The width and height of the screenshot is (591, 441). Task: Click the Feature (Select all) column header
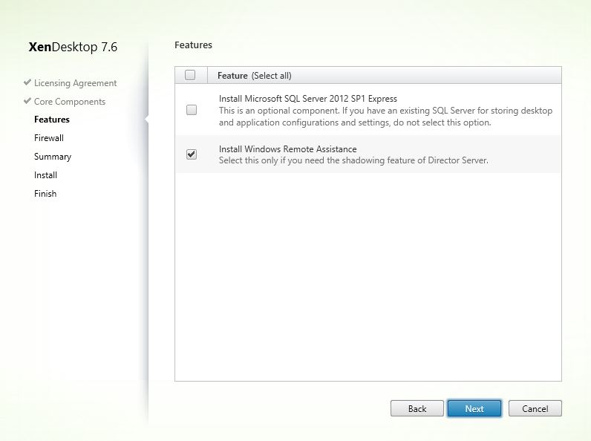[x=260, y=76]
